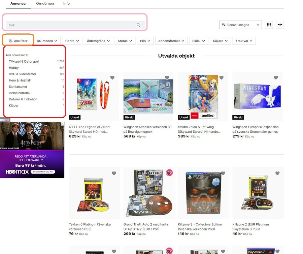Expand the Status filter
Image resolution: width=303 pixels, height=254 pixels.
[x=125, y=41]
